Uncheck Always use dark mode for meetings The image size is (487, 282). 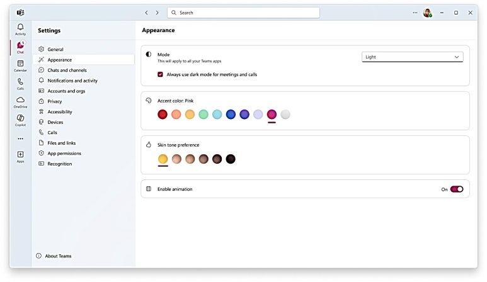click(x=161, y=74)
